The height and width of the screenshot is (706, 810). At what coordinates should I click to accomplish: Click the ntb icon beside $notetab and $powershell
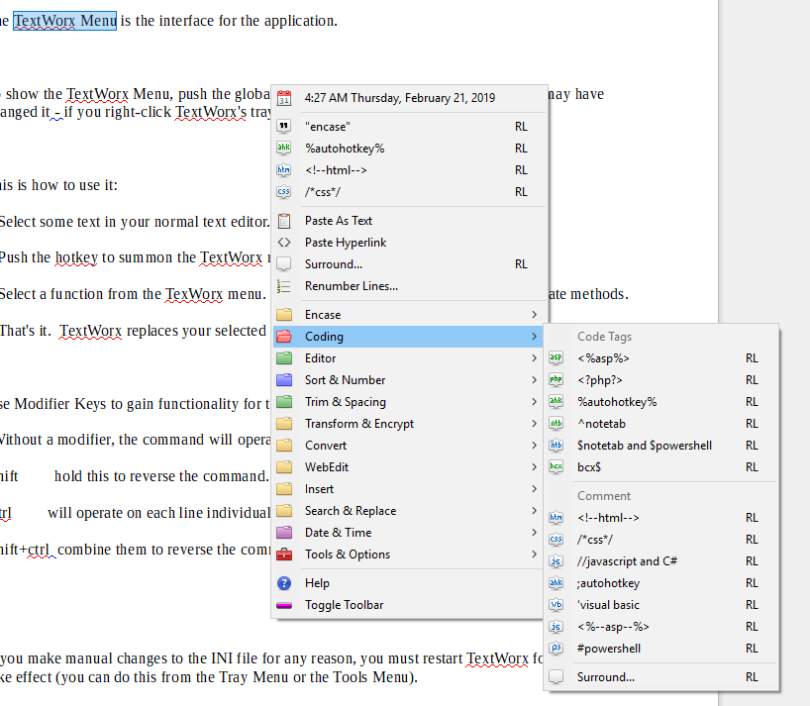point(556,446)
